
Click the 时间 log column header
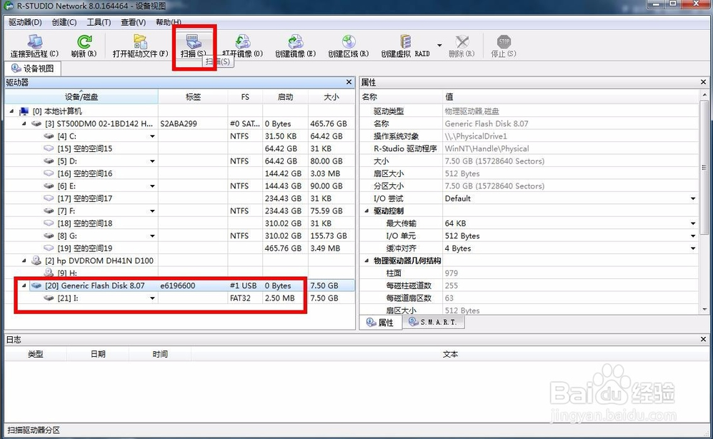point(160,354)
